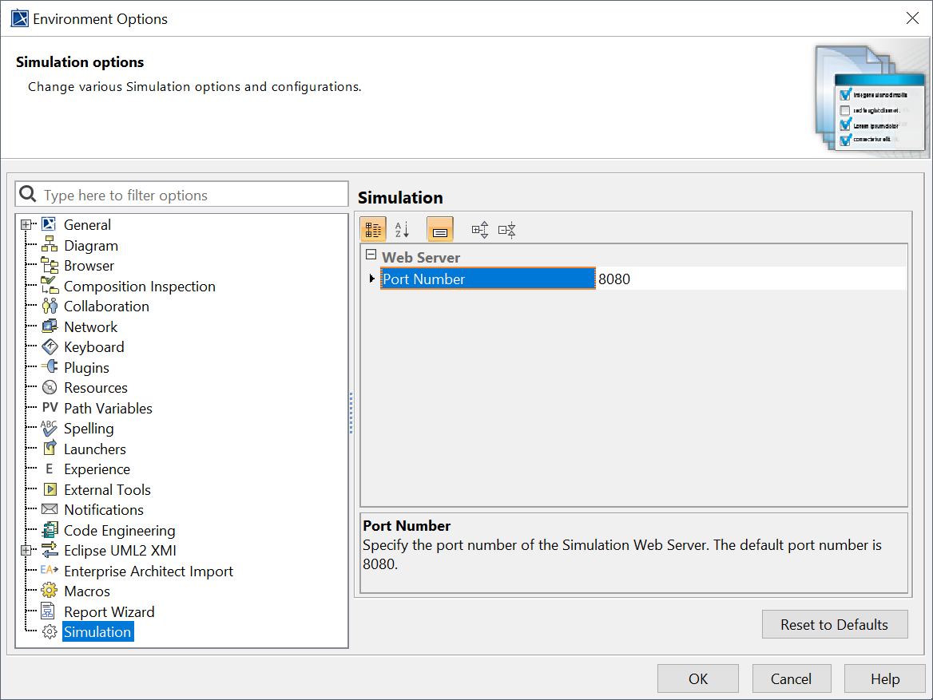Click the Collaboration people icon
The image size is (933, 700).
tap(50, 306)
